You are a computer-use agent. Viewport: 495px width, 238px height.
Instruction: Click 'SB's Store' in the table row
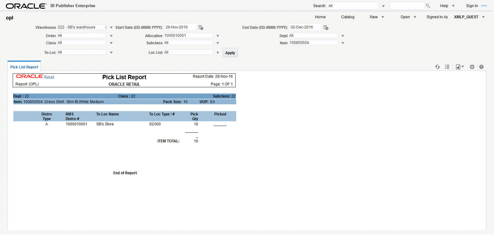tap(105, 124)
